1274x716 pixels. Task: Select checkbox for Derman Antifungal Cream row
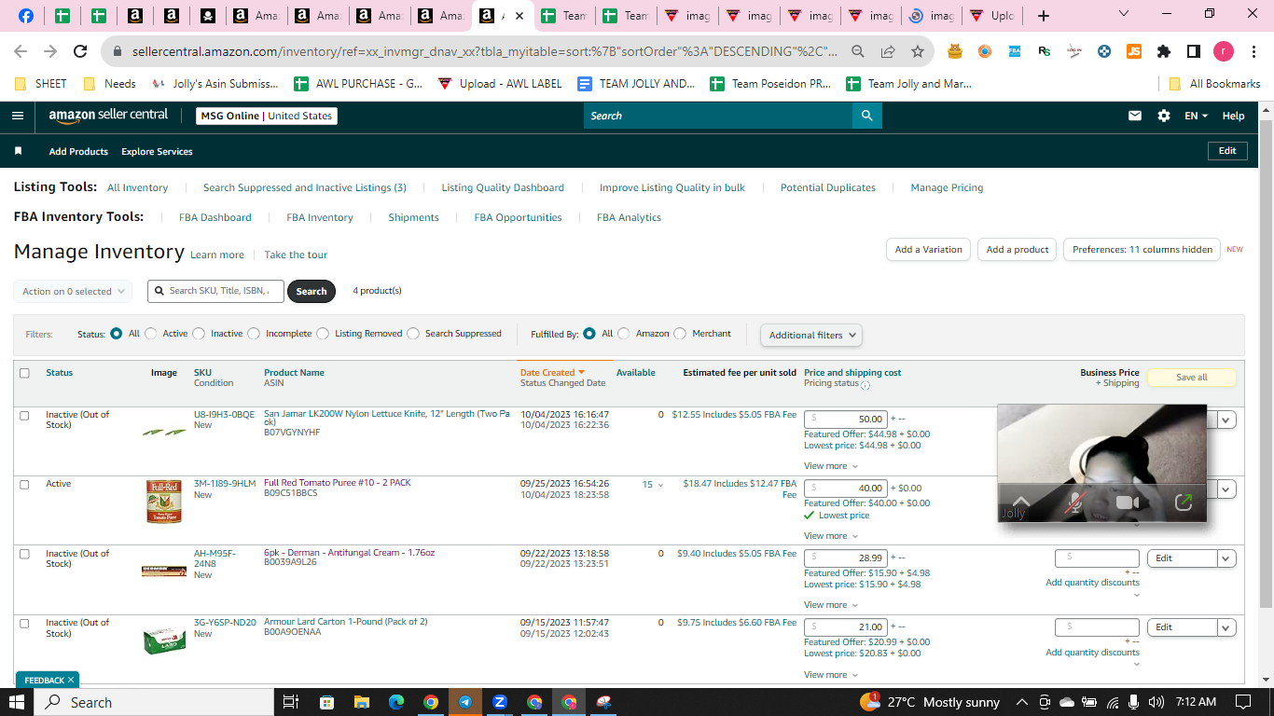[25, 554]
